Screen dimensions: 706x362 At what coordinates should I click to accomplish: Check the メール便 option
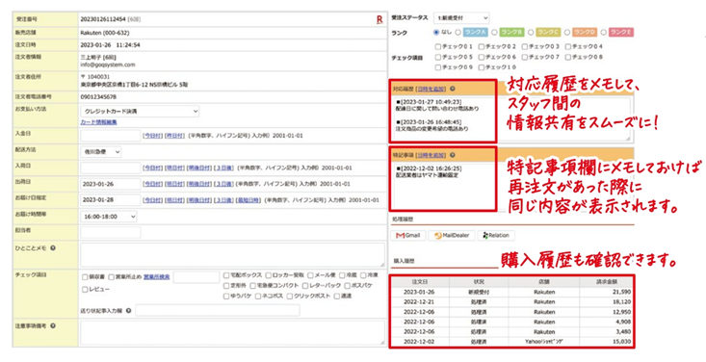pos(310,275)
